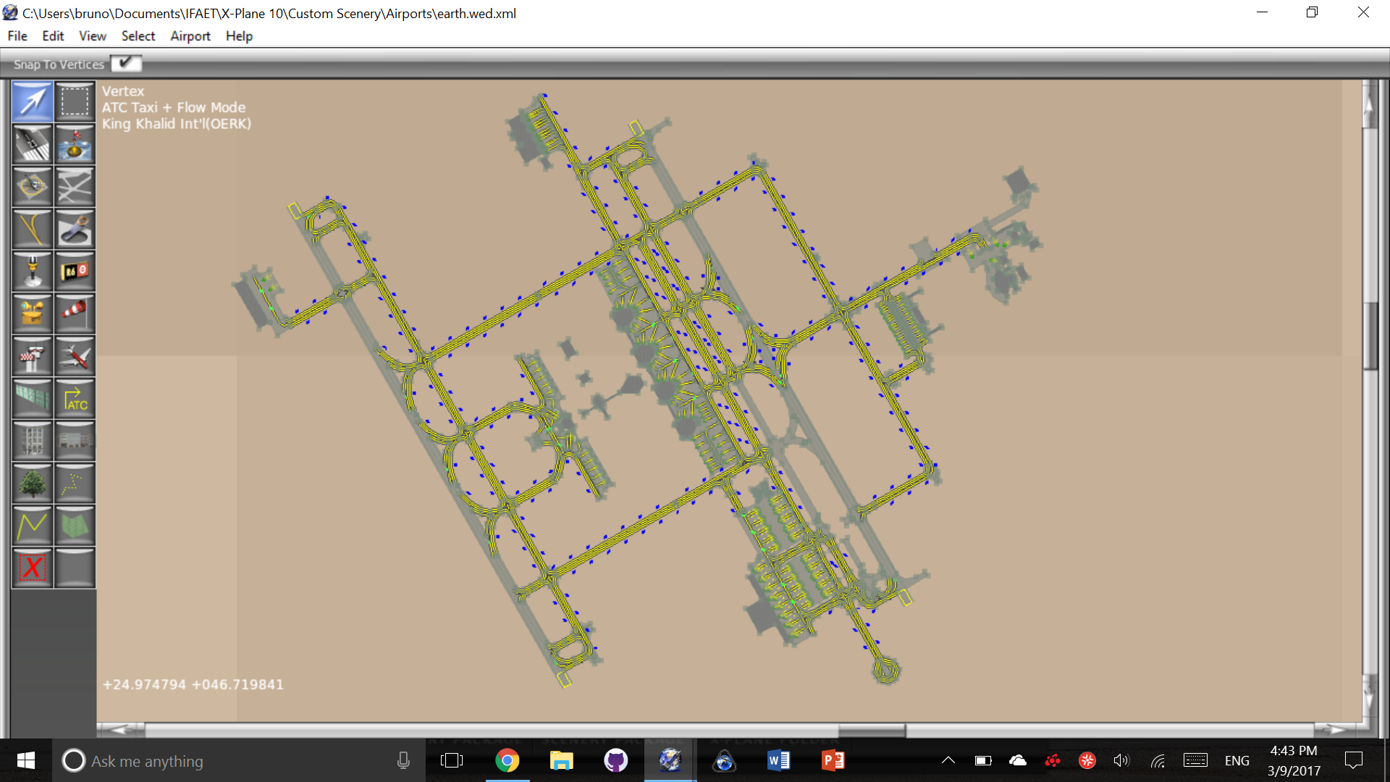Screen dimensions: 1390x782
Task: Select the Forest tree tool
Action: tap(33, 484)
